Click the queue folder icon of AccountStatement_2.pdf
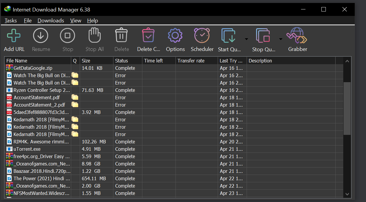This screenshot has height=202, width=366. 75,105
